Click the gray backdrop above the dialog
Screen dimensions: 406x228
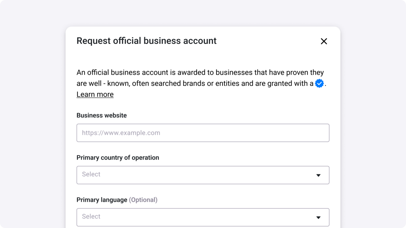tap(203, 13)
